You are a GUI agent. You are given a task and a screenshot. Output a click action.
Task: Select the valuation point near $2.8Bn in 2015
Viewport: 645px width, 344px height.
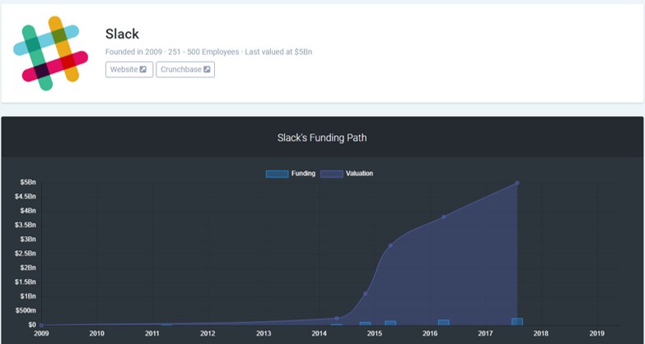tap(390, 245)
